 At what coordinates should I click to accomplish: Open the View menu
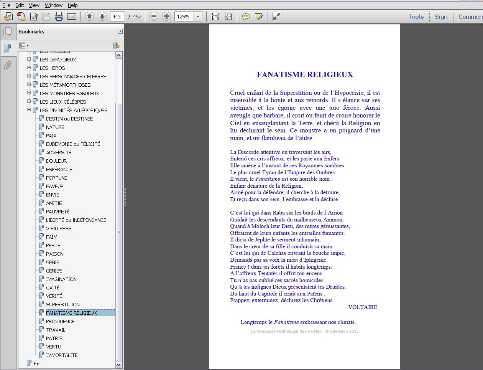34,5
